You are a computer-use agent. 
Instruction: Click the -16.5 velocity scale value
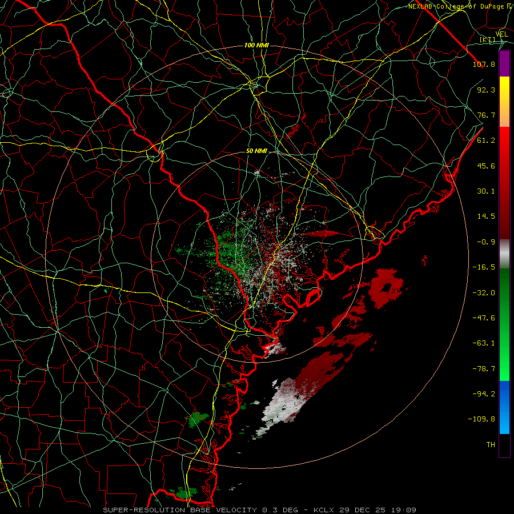(484, 267)
